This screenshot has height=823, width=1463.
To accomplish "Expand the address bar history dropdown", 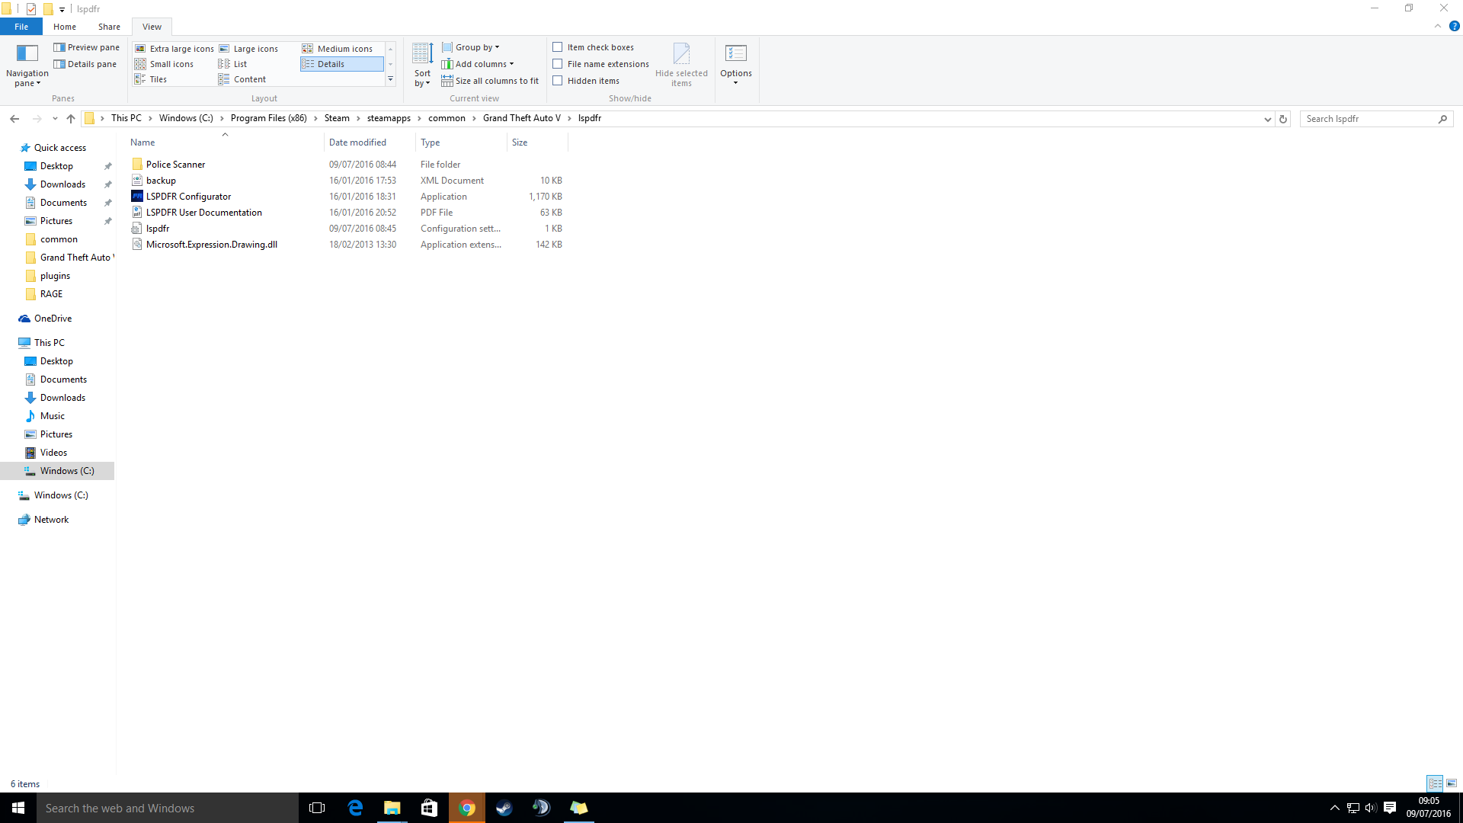I will pyautogui.click(x=1267, y=119).
